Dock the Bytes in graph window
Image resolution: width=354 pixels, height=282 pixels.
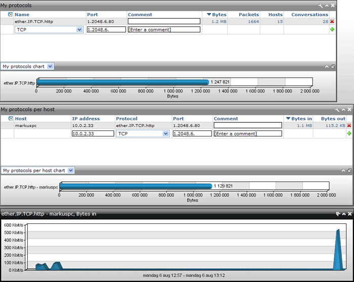point(338,214)
